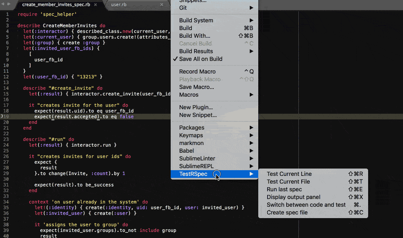Image resolution: width=403 pixels, height=238 pixels.
Task: Open the Git submenu
Action: click(214, 8)
